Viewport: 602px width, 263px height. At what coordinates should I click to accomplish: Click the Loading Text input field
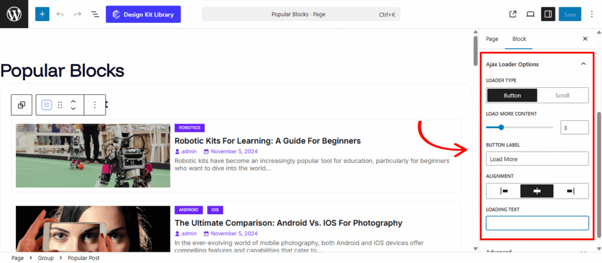coord(537,223)
